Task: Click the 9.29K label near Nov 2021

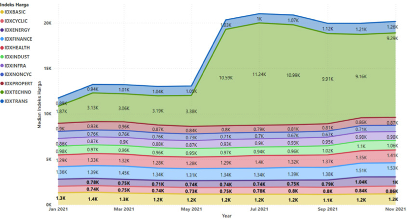Action: pos(392,39)
